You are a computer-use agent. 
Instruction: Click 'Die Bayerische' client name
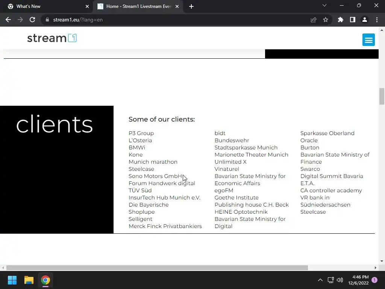point(149,205)
